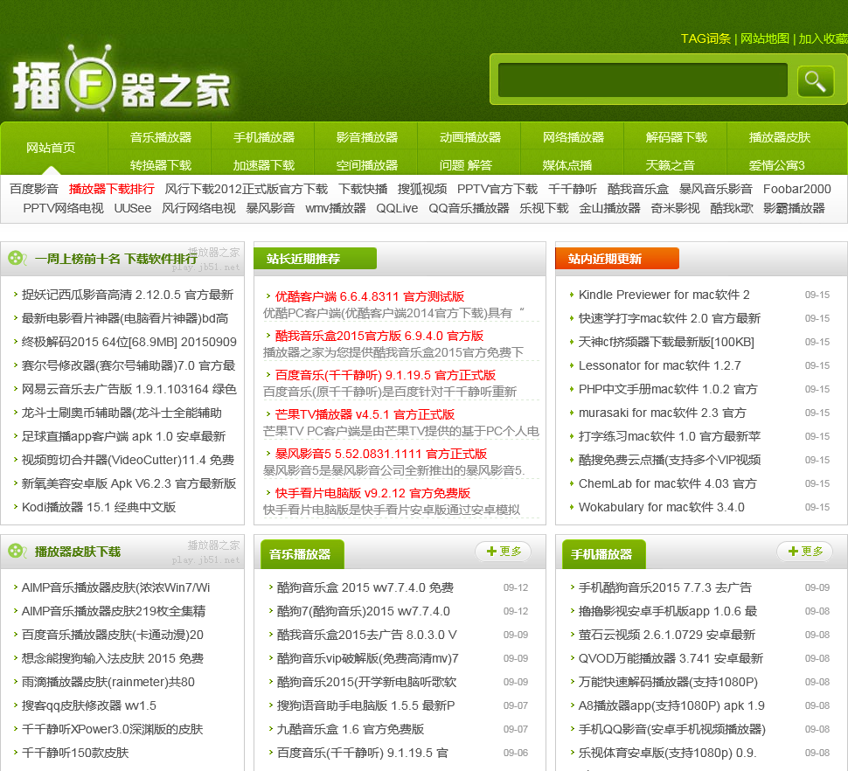The height and width of the screenshot is (771, 848).
Task: Open 雨滴播放器皮肤(rainmeter)共80 entry
Action: pos(108,682)
